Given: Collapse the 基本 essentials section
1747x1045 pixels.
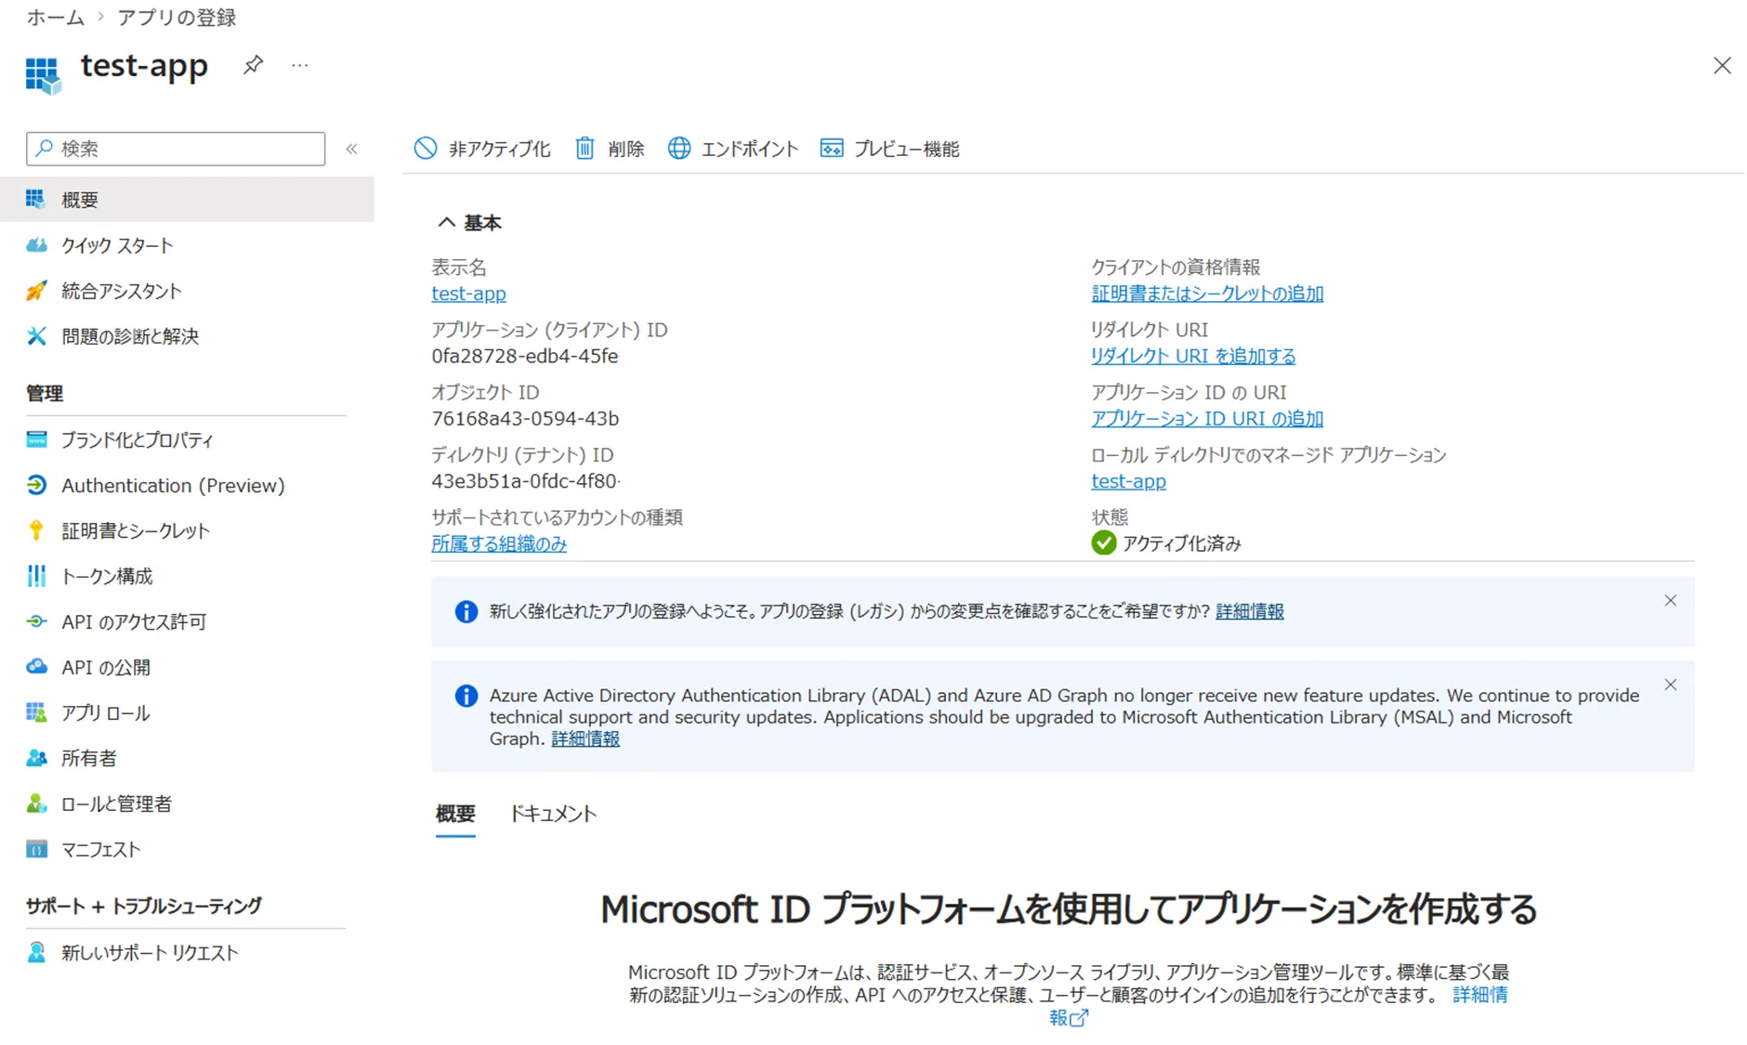Looking at the screenshot, I should pos(447,223).
